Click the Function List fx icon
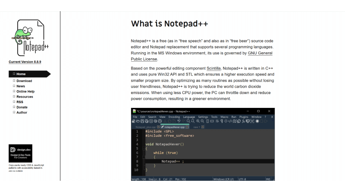This screenshot has height=192, width=345. [243, 121]
